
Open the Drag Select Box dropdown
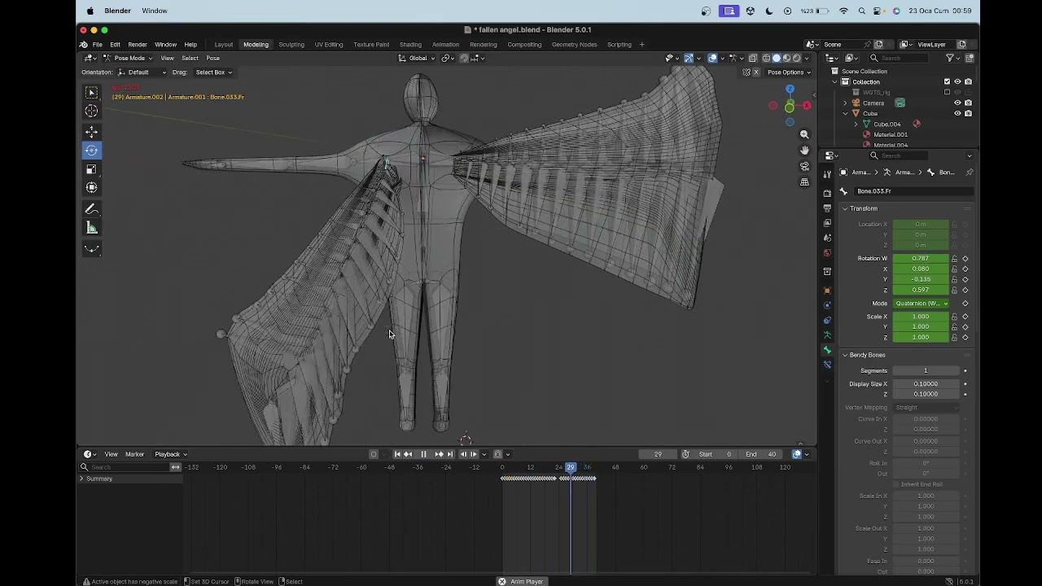click(x=212, y=72)
